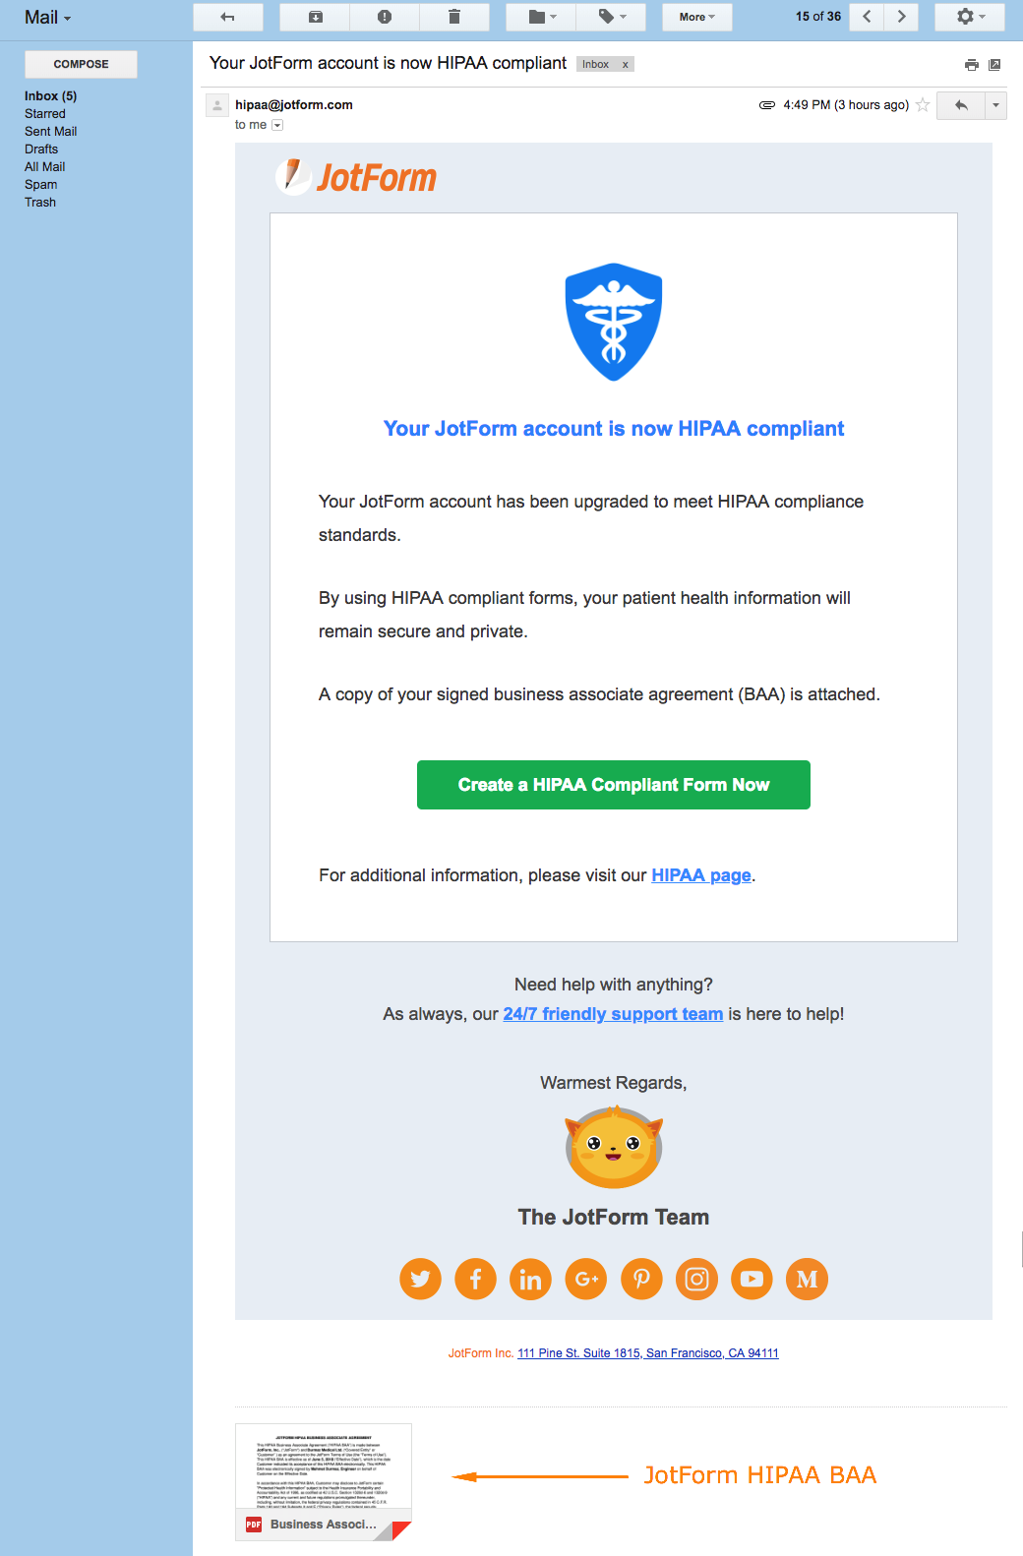Open email in new window icon
The width and height of the screenshot is (1023, 1556).
coord(994,65)
